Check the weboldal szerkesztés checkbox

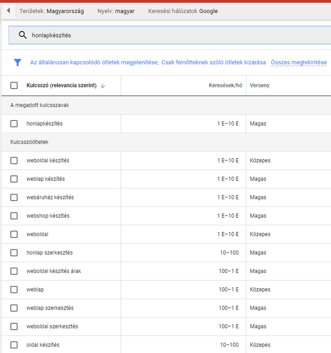click(14, 326)
